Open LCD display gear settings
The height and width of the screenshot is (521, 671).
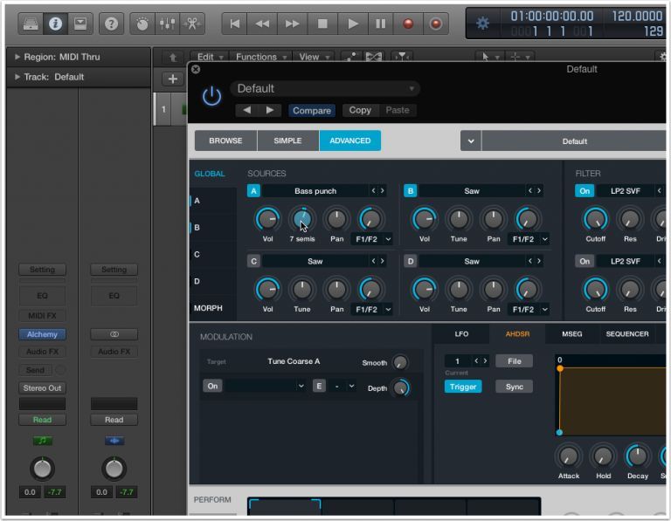click(482, 23)
